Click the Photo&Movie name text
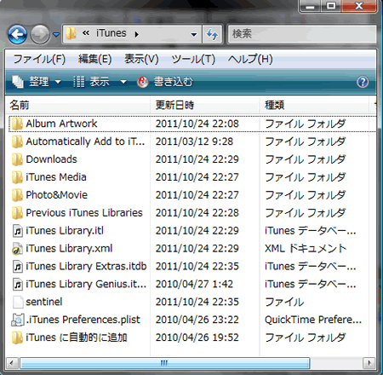Viewport: 383px width, 375px height. click(x=56, y=195)
